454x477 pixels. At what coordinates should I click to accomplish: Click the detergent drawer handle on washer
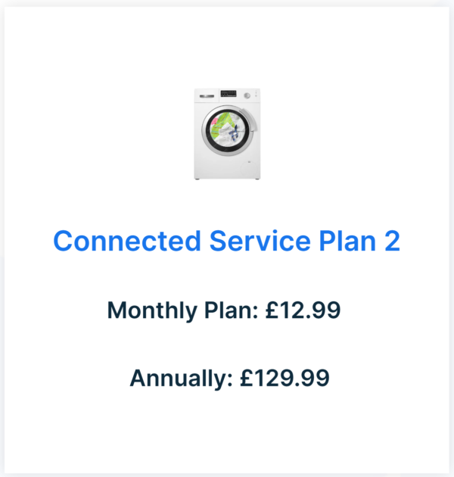206,95
